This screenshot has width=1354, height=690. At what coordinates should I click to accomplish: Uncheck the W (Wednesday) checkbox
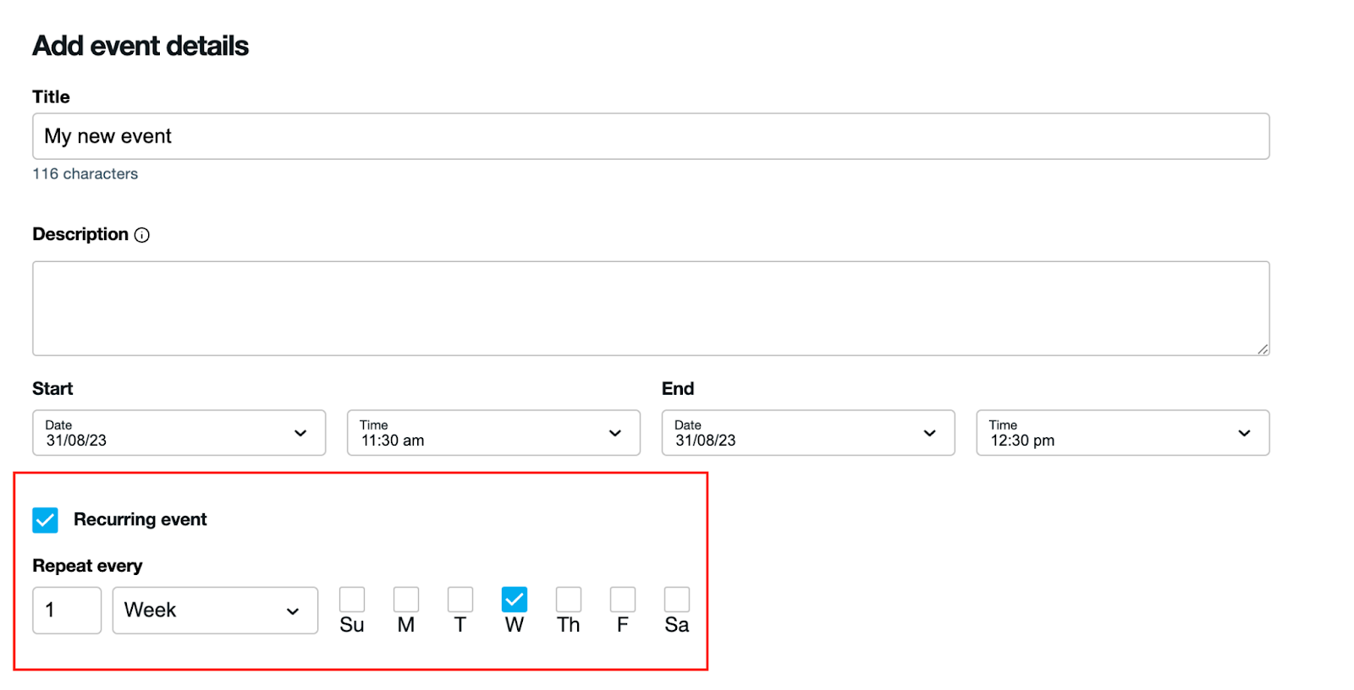(x=515, y=600)
